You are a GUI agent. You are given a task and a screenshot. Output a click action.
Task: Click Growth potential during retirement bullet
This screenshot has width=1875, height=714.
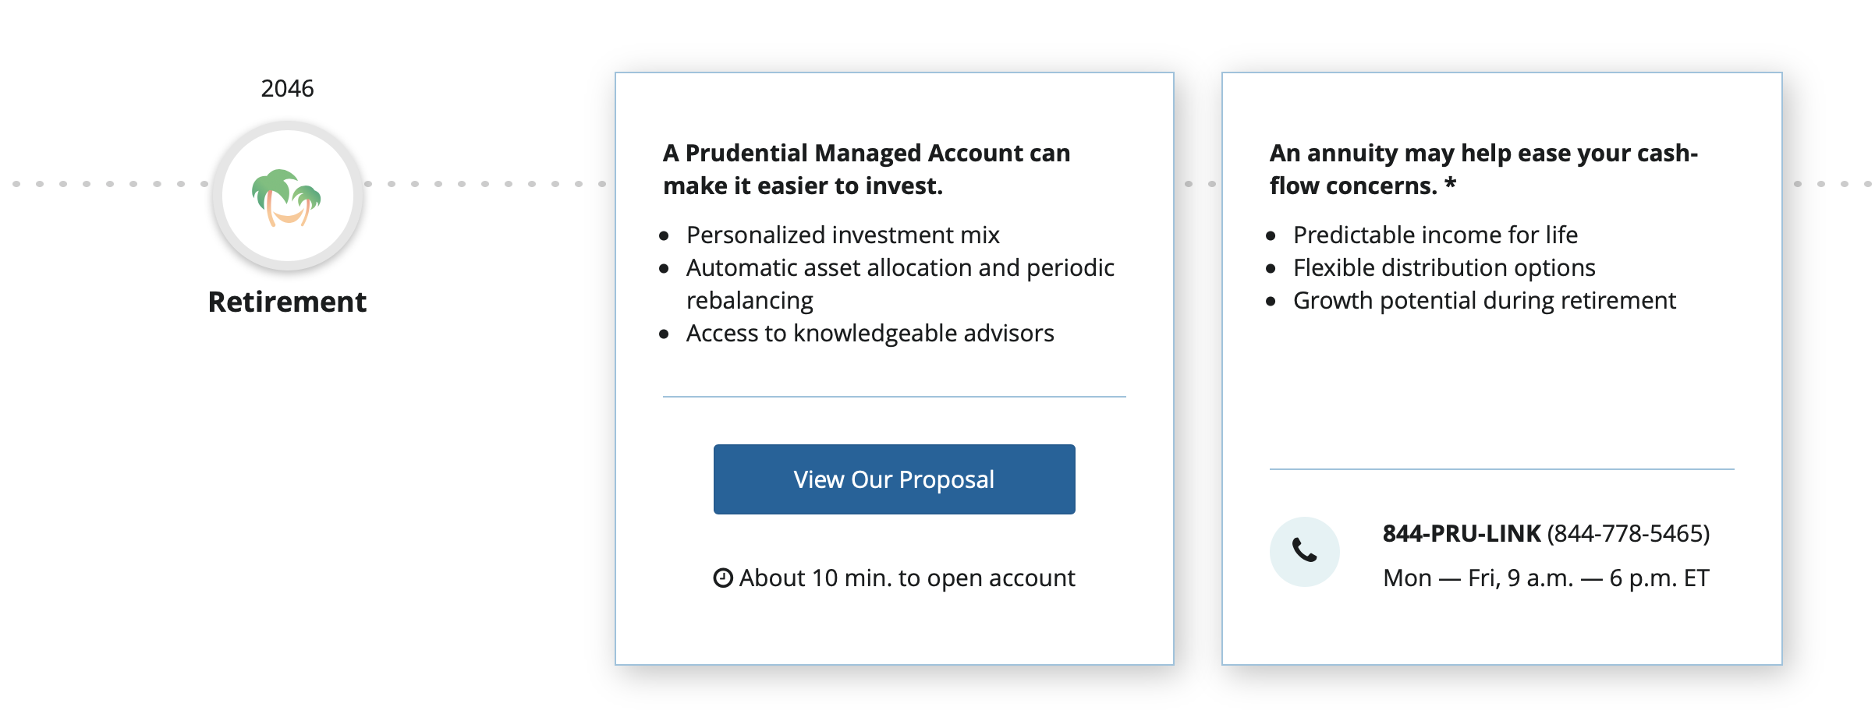tap(1484, 300)
